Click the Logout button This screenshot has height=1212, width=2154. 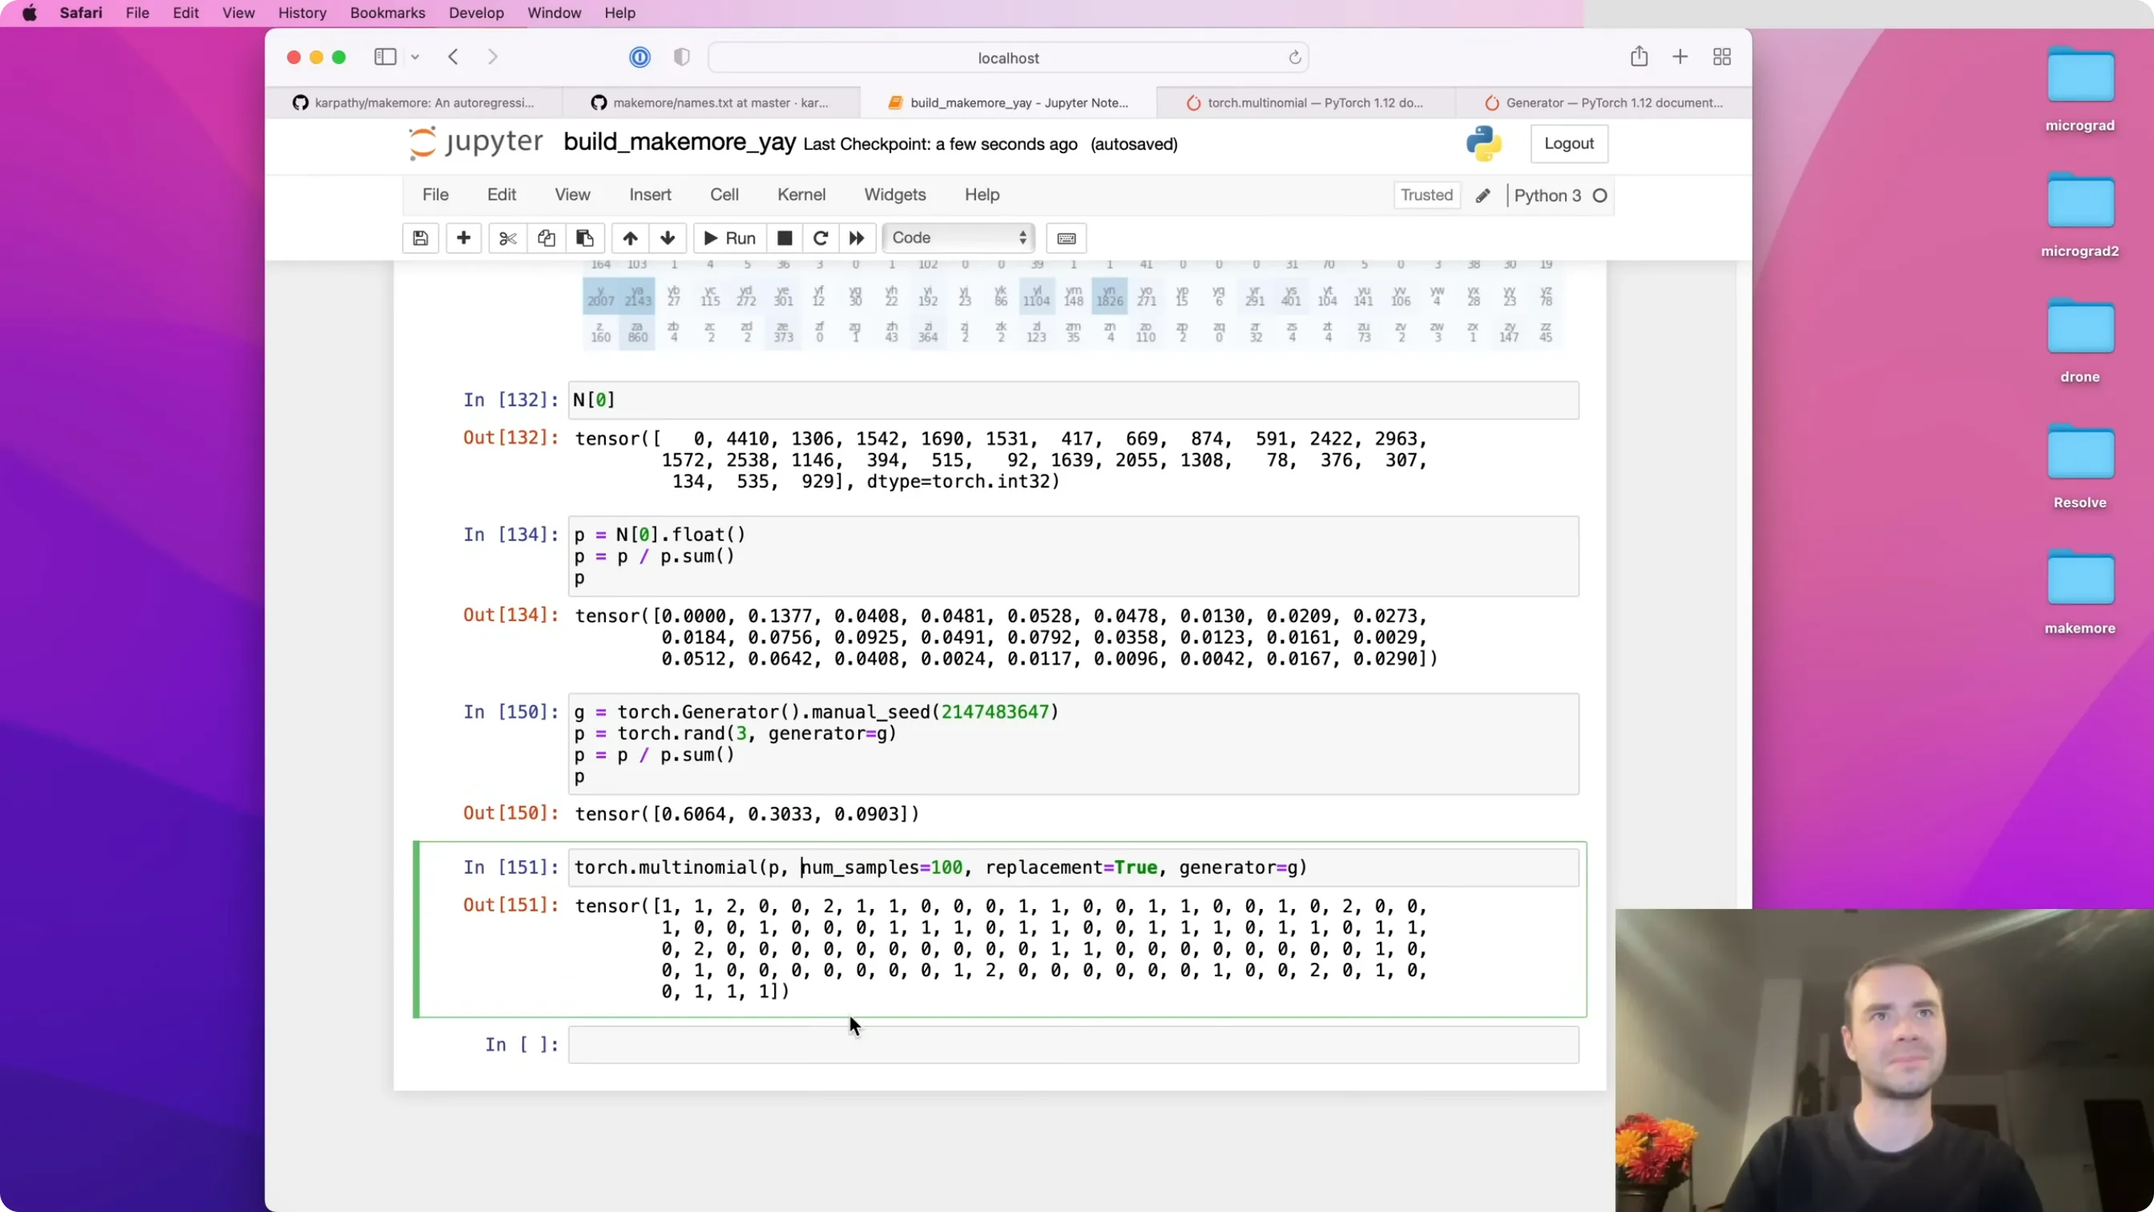(x=1569, y=143)
